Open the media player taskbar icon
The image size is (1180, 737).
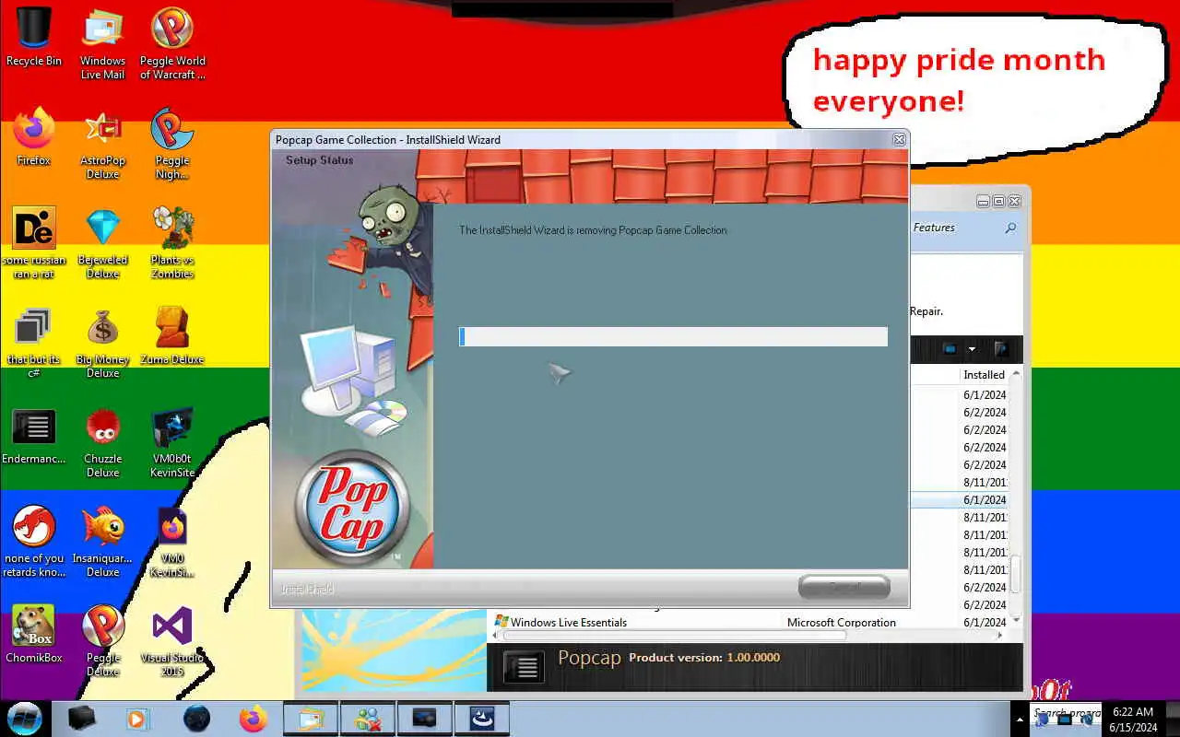point(138,719)
